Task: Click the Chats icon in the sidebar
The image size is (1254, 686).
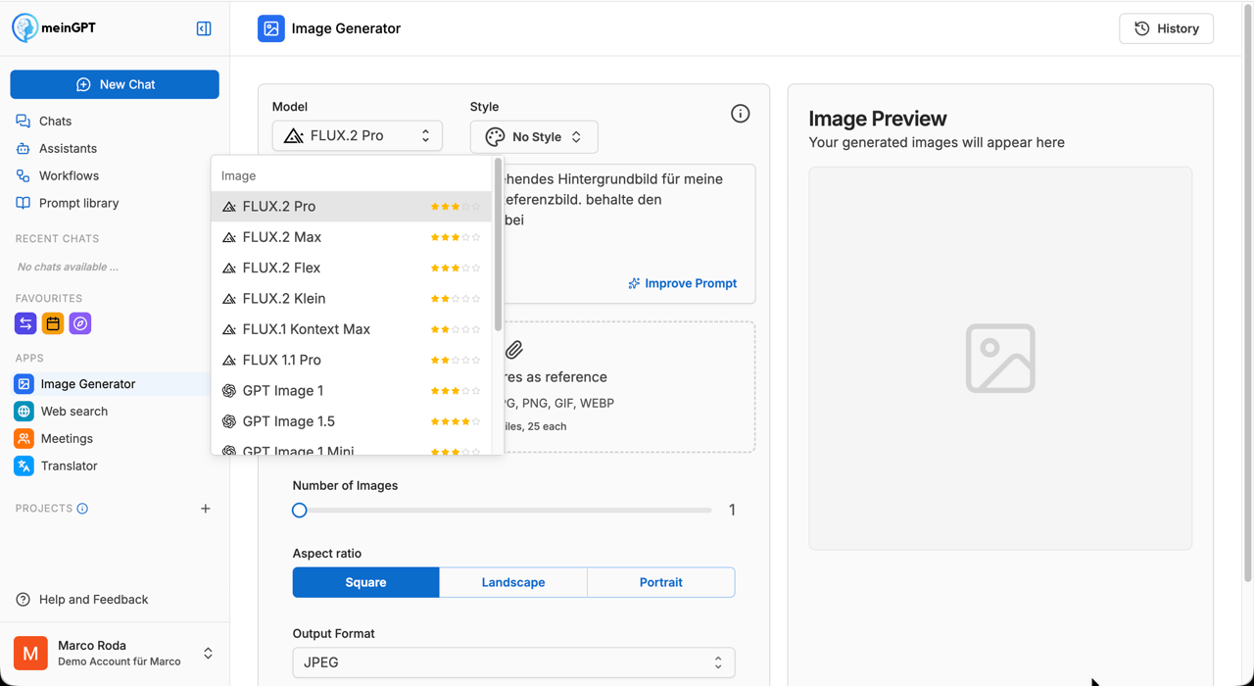Action: (x=23, y=122)
